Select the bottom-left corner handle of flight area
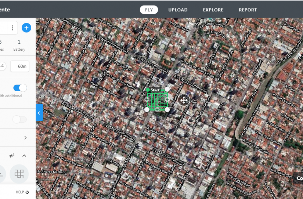 147,109
